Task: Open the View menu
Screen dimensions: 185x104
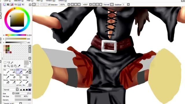Action: click(x=39, y=1)
